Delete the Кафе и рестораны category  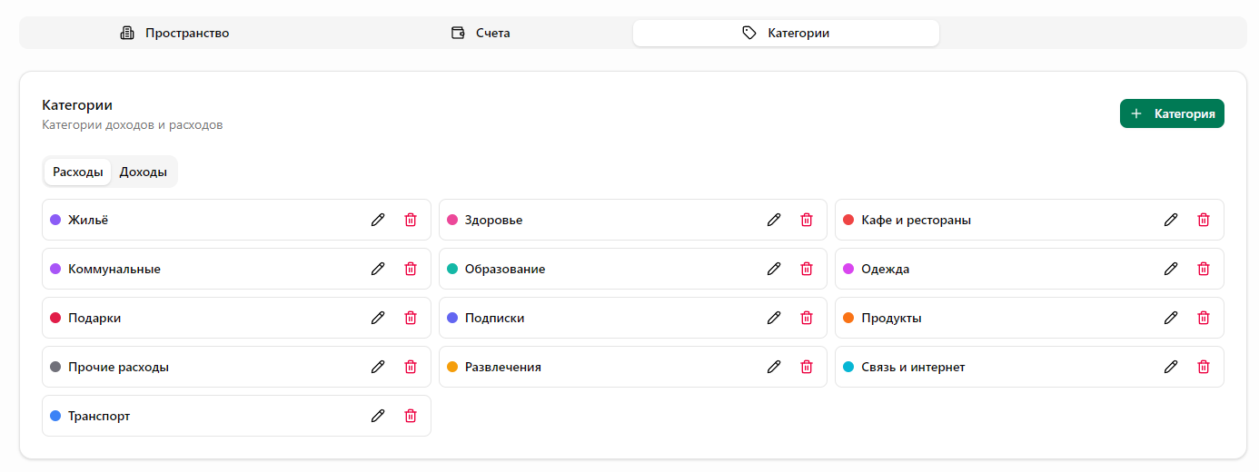1204,220
